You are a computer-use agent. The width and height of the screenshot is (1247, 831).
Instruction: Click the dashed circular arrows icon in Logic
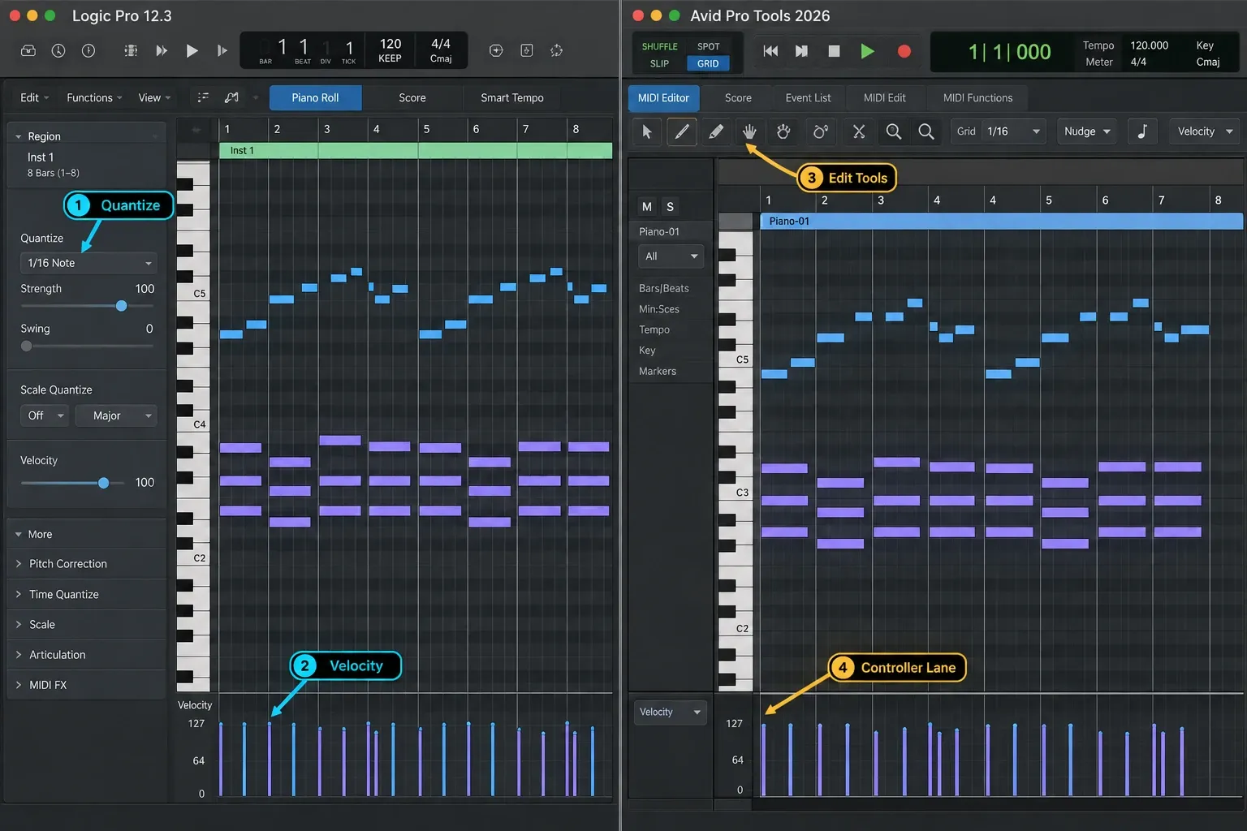coord(557,50)
